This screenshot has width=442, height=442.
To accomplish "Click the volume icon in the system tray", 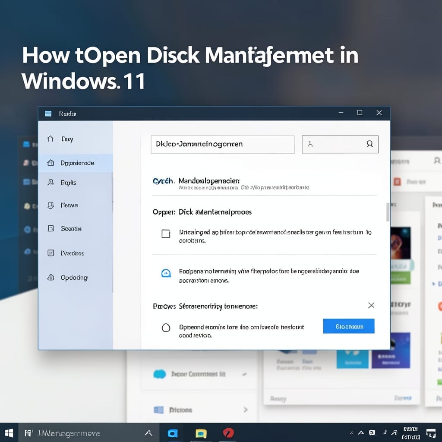I will pos(385,432).
